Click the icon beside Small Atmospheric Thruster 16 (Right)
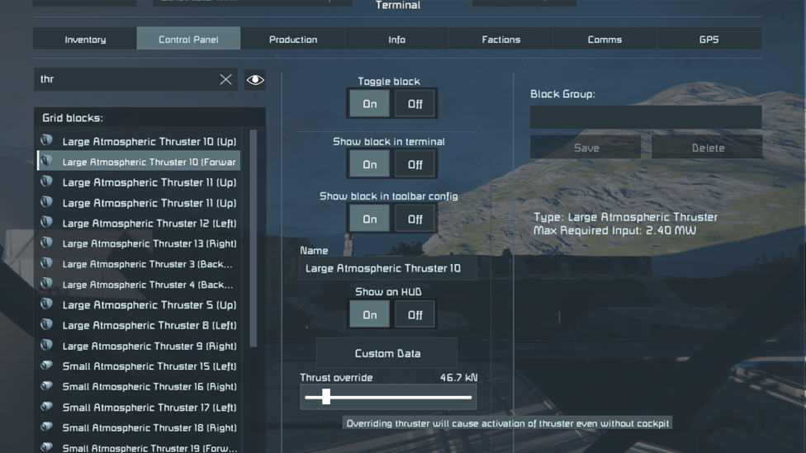The width and height of the screenshot is (806, 453). coord(47,385)
